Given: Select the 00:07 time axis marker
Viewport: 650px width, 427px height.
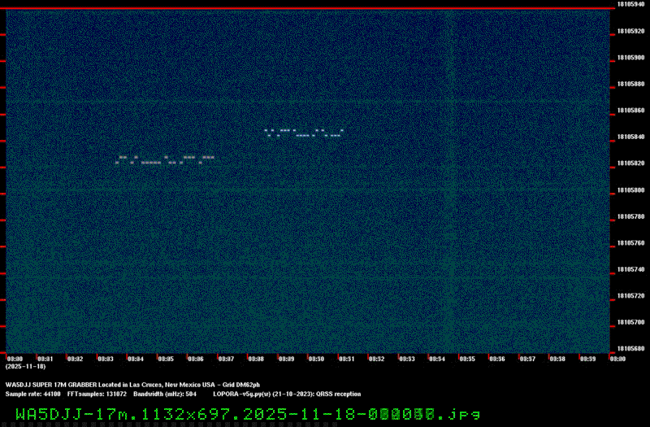Looking at the screenshot, I should point(226,359).
